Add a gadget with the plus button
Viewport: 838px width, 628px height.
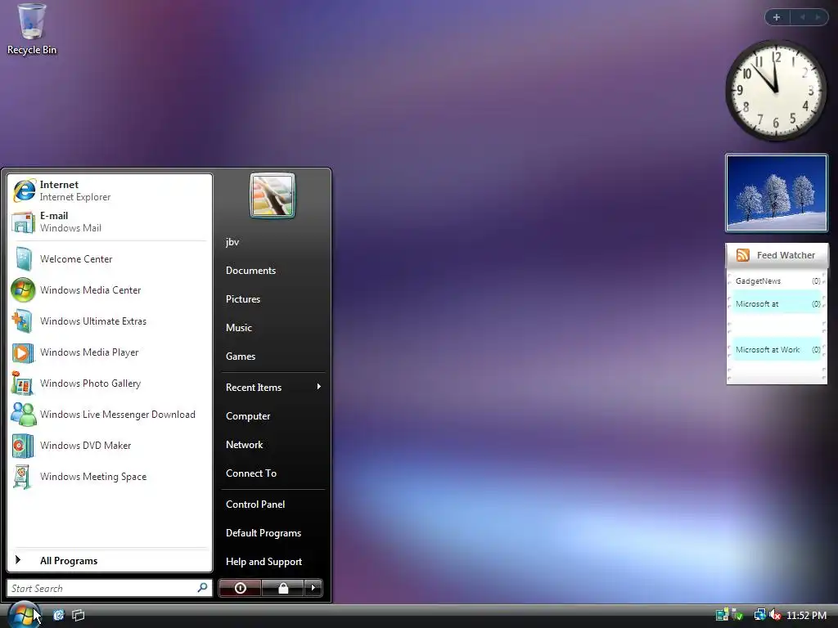[x=777, y=17]
